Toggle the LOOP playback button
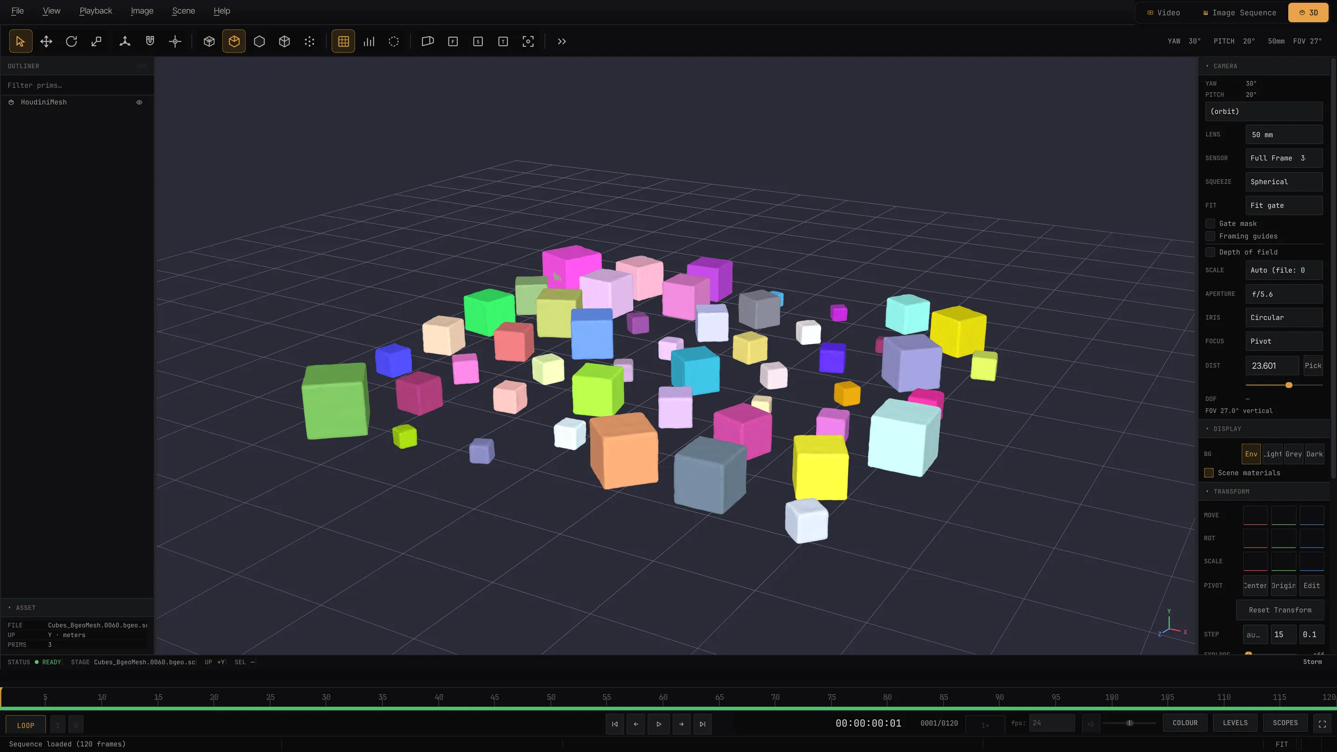 pos(26,725)
